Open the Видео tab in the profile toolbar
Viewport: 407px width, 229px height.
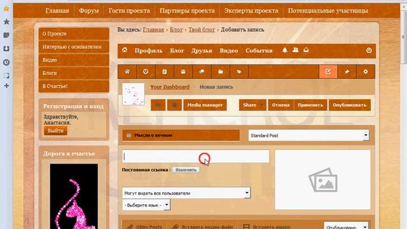229,50
